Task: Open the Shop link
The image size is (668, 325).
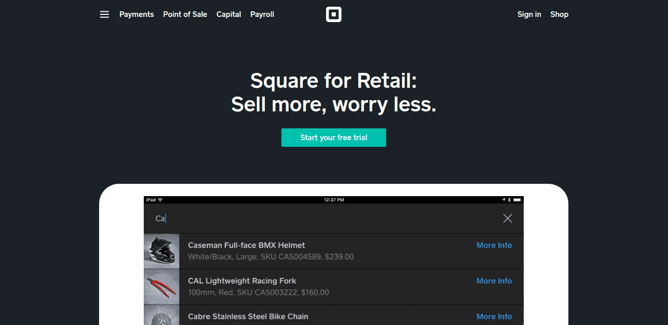Action: pos(559,14)
